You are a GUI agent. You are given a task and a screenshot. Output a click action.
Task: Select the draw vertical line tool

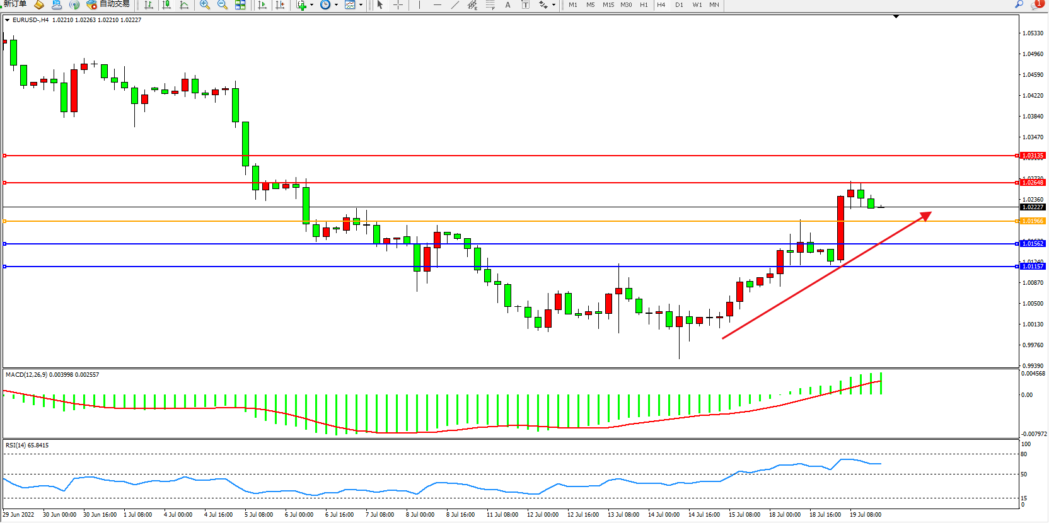click(x=419, y=4)
